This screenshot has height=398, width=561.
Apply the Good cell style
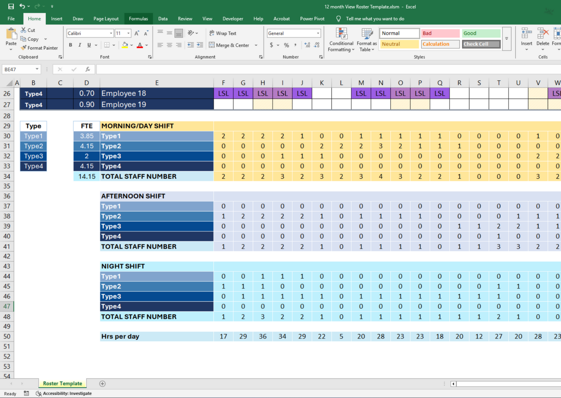click(x=481, y=33)
